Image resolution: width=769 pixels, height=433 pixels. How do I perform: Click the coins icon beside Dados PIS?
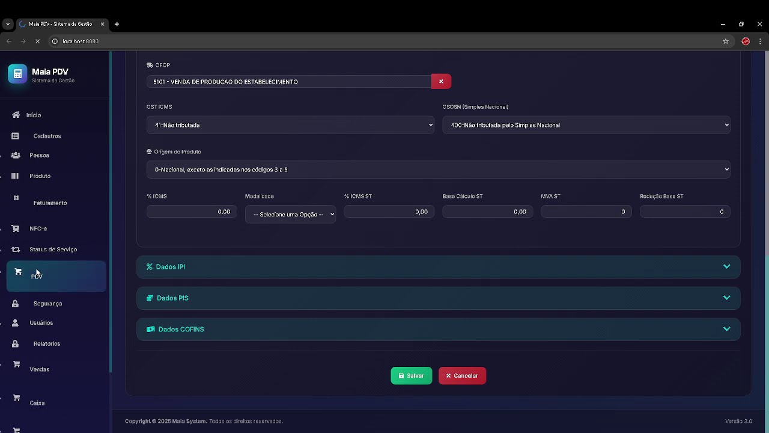150,298
